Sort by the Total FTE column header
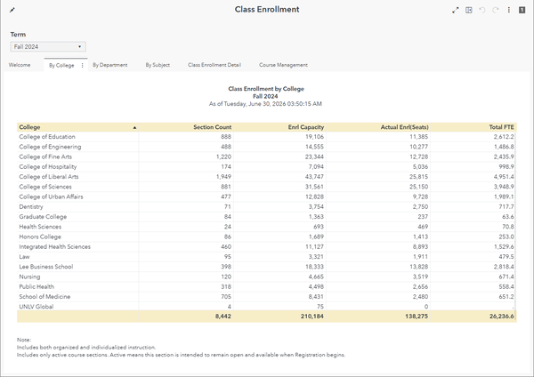The height and width of the screenshot is (377, 534). [501, 127]
